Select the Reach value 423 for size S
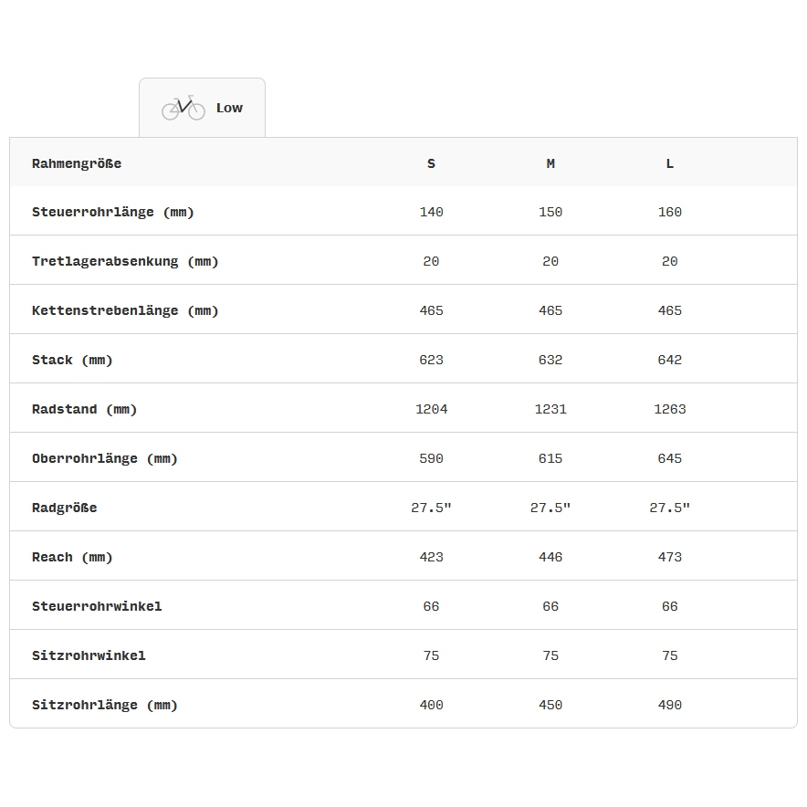807x807 pixels. click(x=431, y=557)
